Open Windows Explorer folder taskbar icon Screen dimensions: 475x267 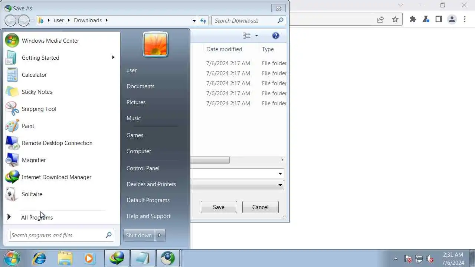click(x=65, y=258)
